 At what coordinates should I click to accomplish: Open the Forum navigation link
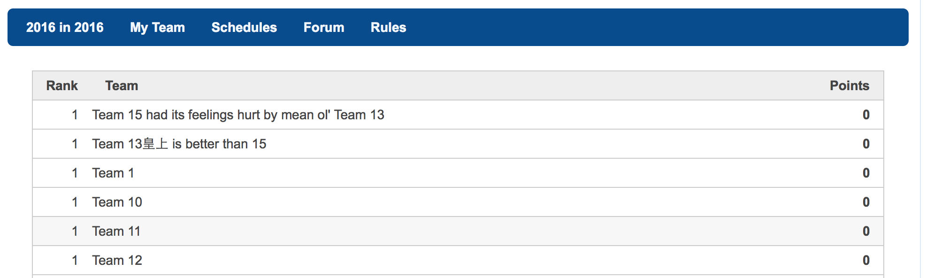click(324, 27)
